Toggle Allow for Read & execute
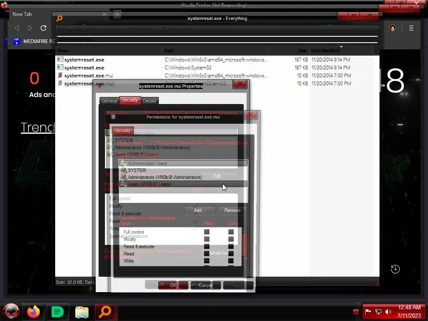The image size is (428, 321). [206, 247]
